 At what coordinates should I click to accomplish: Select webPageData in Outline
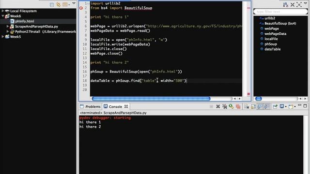pos(275,34)
